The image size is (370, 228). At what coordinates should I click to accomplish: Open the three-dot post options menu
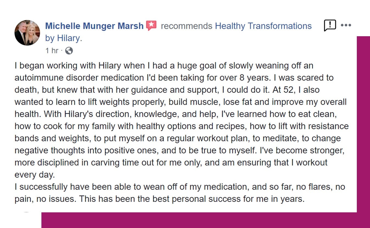pyautogui.click(x=346, y=26)
